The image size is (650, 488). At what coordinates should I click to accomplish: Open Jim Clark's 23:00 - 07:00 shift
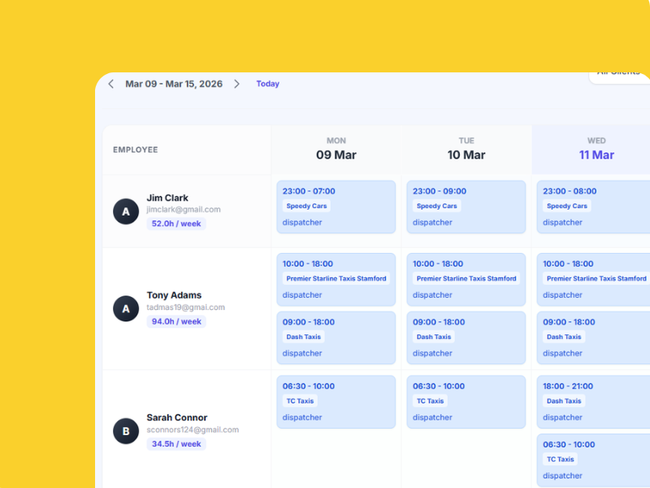(x=336, y=207)
